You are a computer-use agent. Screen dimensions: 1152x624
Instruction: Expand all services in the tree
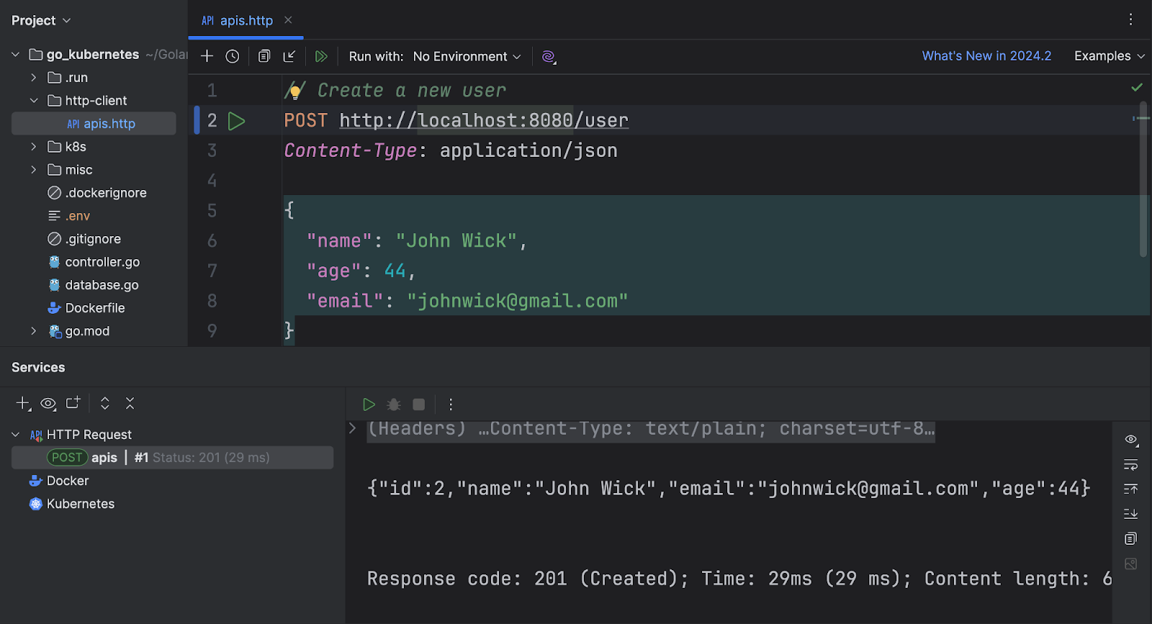[x=105, y=403]
